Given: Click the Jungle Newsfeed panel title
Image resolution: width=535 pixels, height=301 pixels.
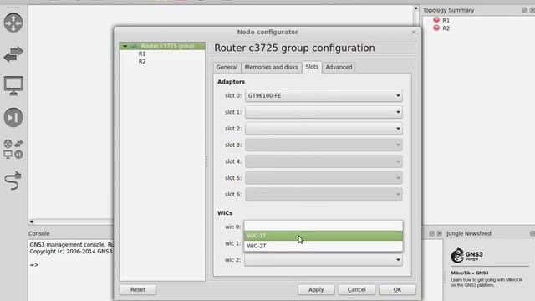Looking at the screenshot, I should (469, 233).
